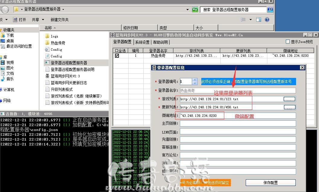Click the 新建文件夹 button

(x=59, y=20)
